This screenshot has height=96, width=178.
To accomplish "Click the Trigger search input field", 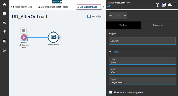I will click(x=142, y=41).
